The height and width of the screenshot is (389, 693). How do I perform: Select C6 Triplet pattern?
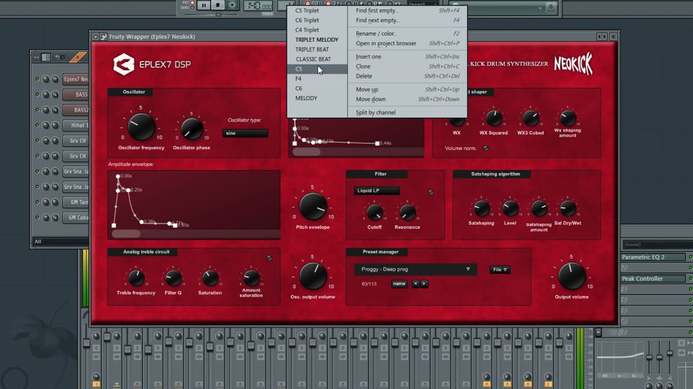317,20
